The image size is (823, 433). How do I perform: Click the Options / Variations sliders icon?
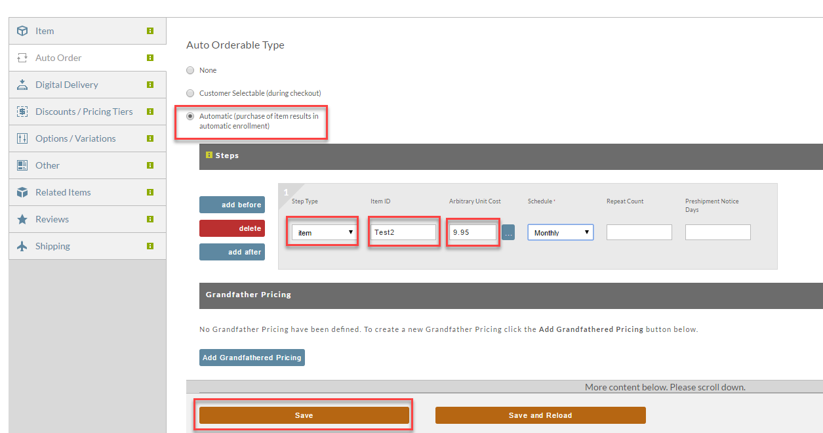click(22, 138)
